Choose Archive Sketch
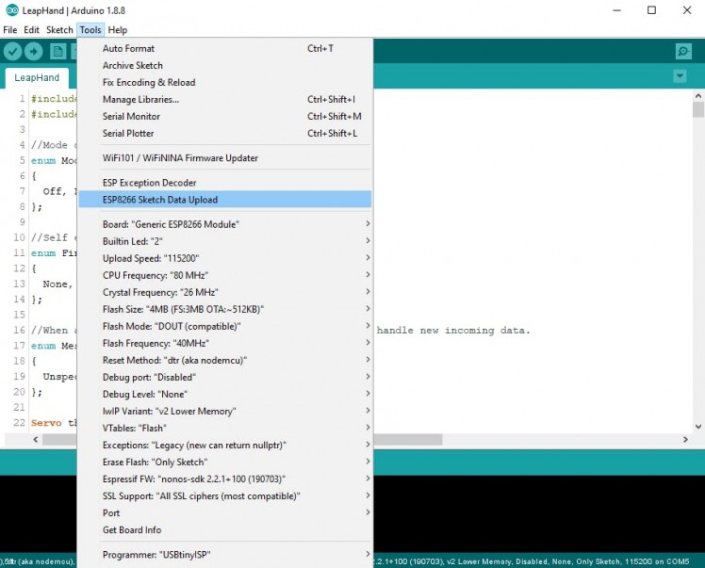 click(x=225, y=66)
